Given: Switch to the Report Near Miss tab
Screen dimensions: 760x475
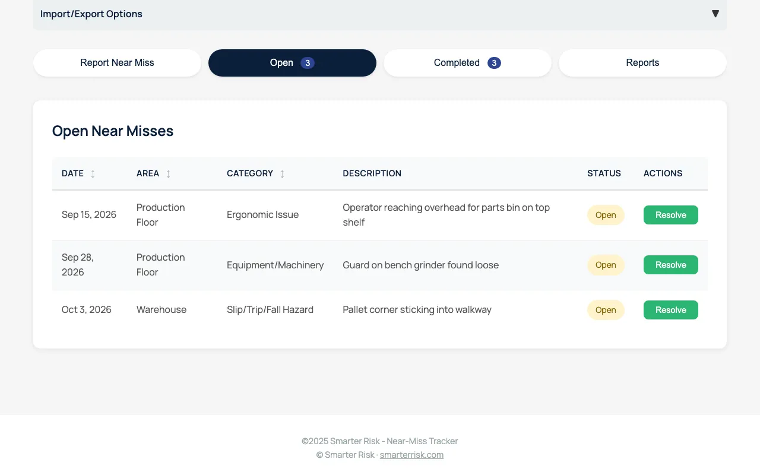Looking at the screenshot, I should (x=117, y=63).
